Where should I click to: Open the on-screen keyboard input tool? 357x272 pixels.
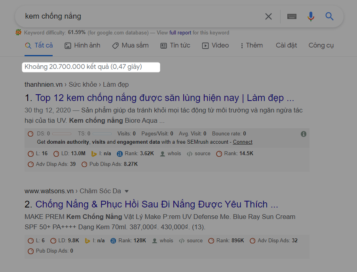[x=292, y=16]
